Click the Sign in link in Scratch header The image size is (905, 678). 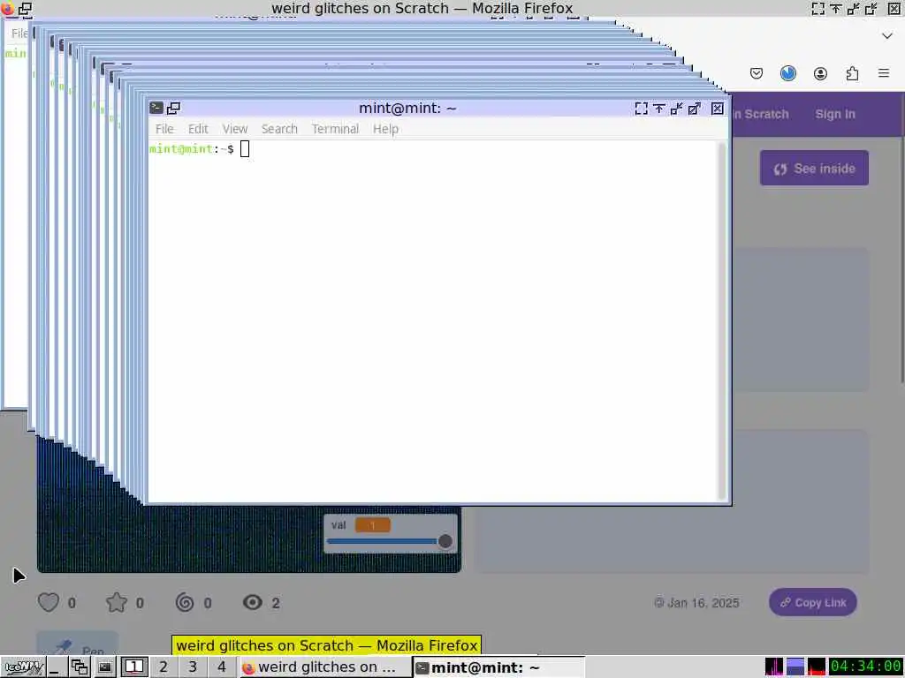(835, 114)
